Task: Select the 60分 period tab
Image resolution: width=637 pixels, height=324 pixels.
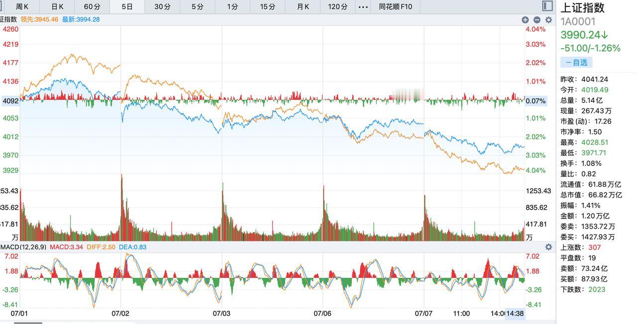Action: (x=92, y=7)
